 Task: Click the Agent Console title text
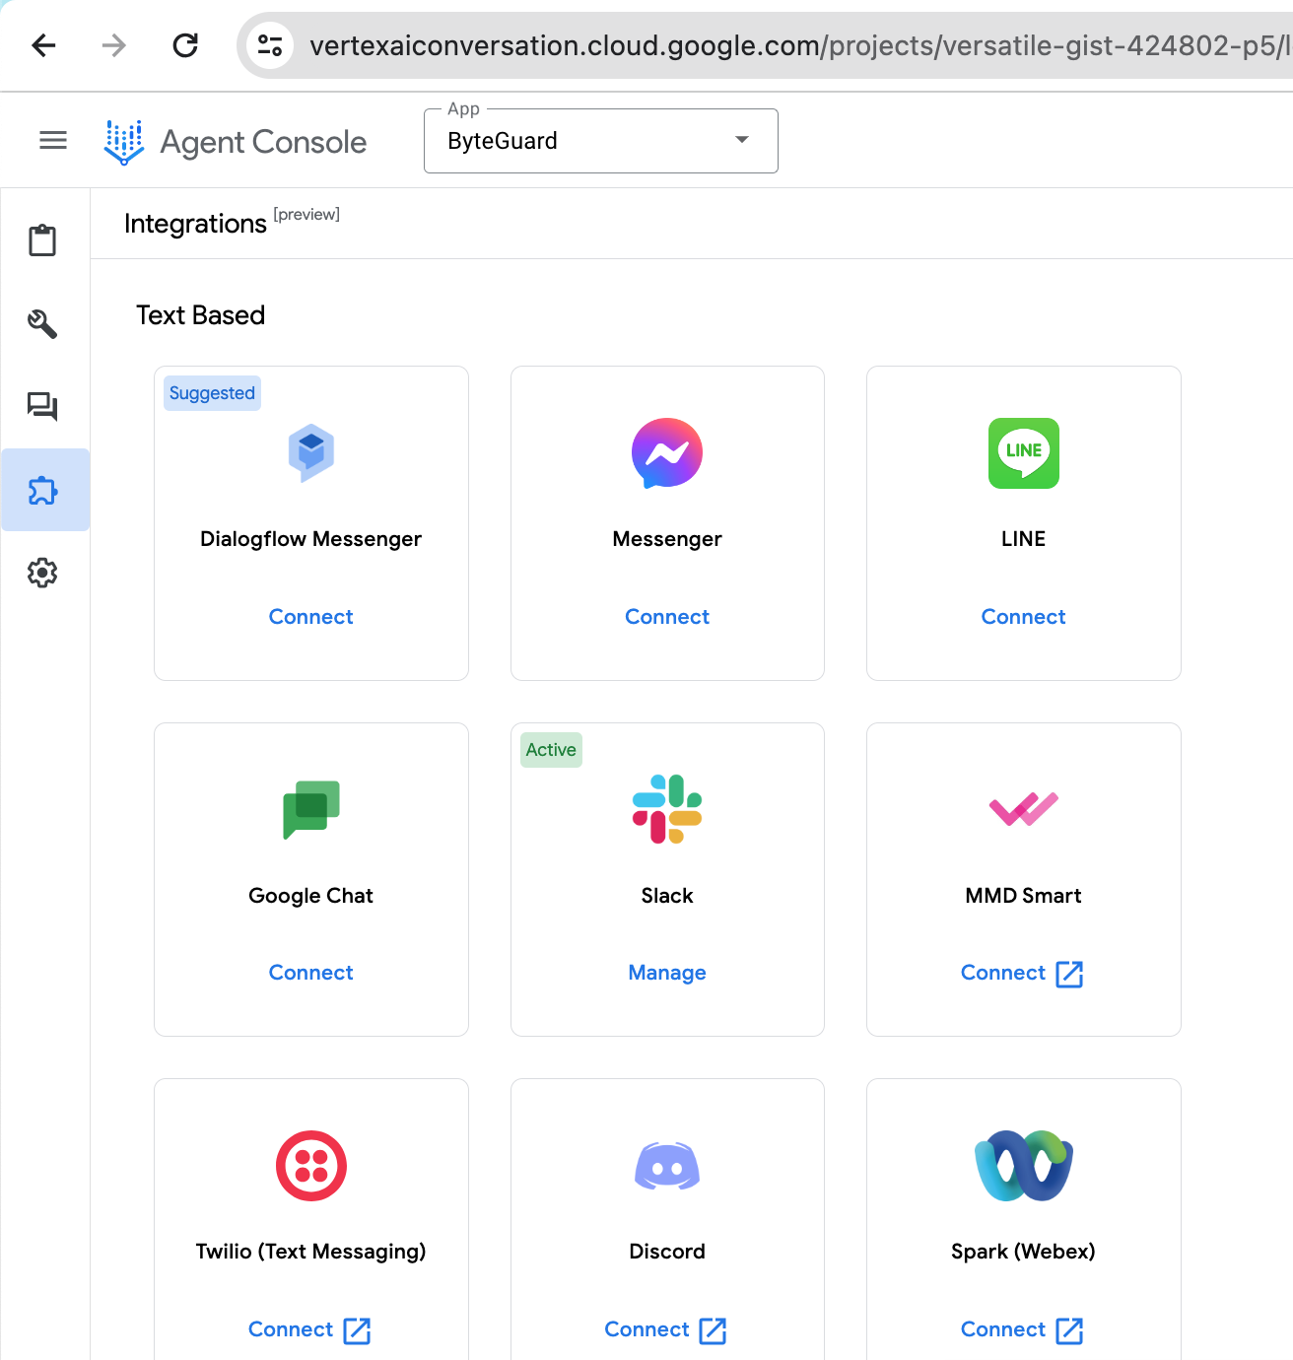coord(263,142)
